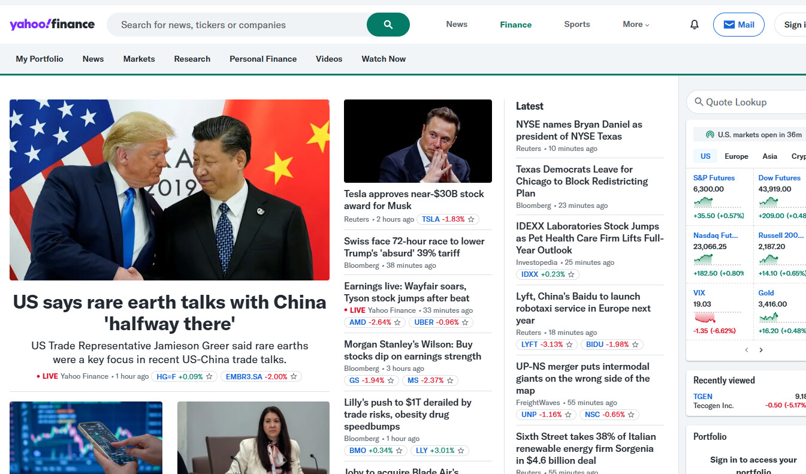Open the Markets menu
Screen dimensions: 806x474
[x=139, y=59]
